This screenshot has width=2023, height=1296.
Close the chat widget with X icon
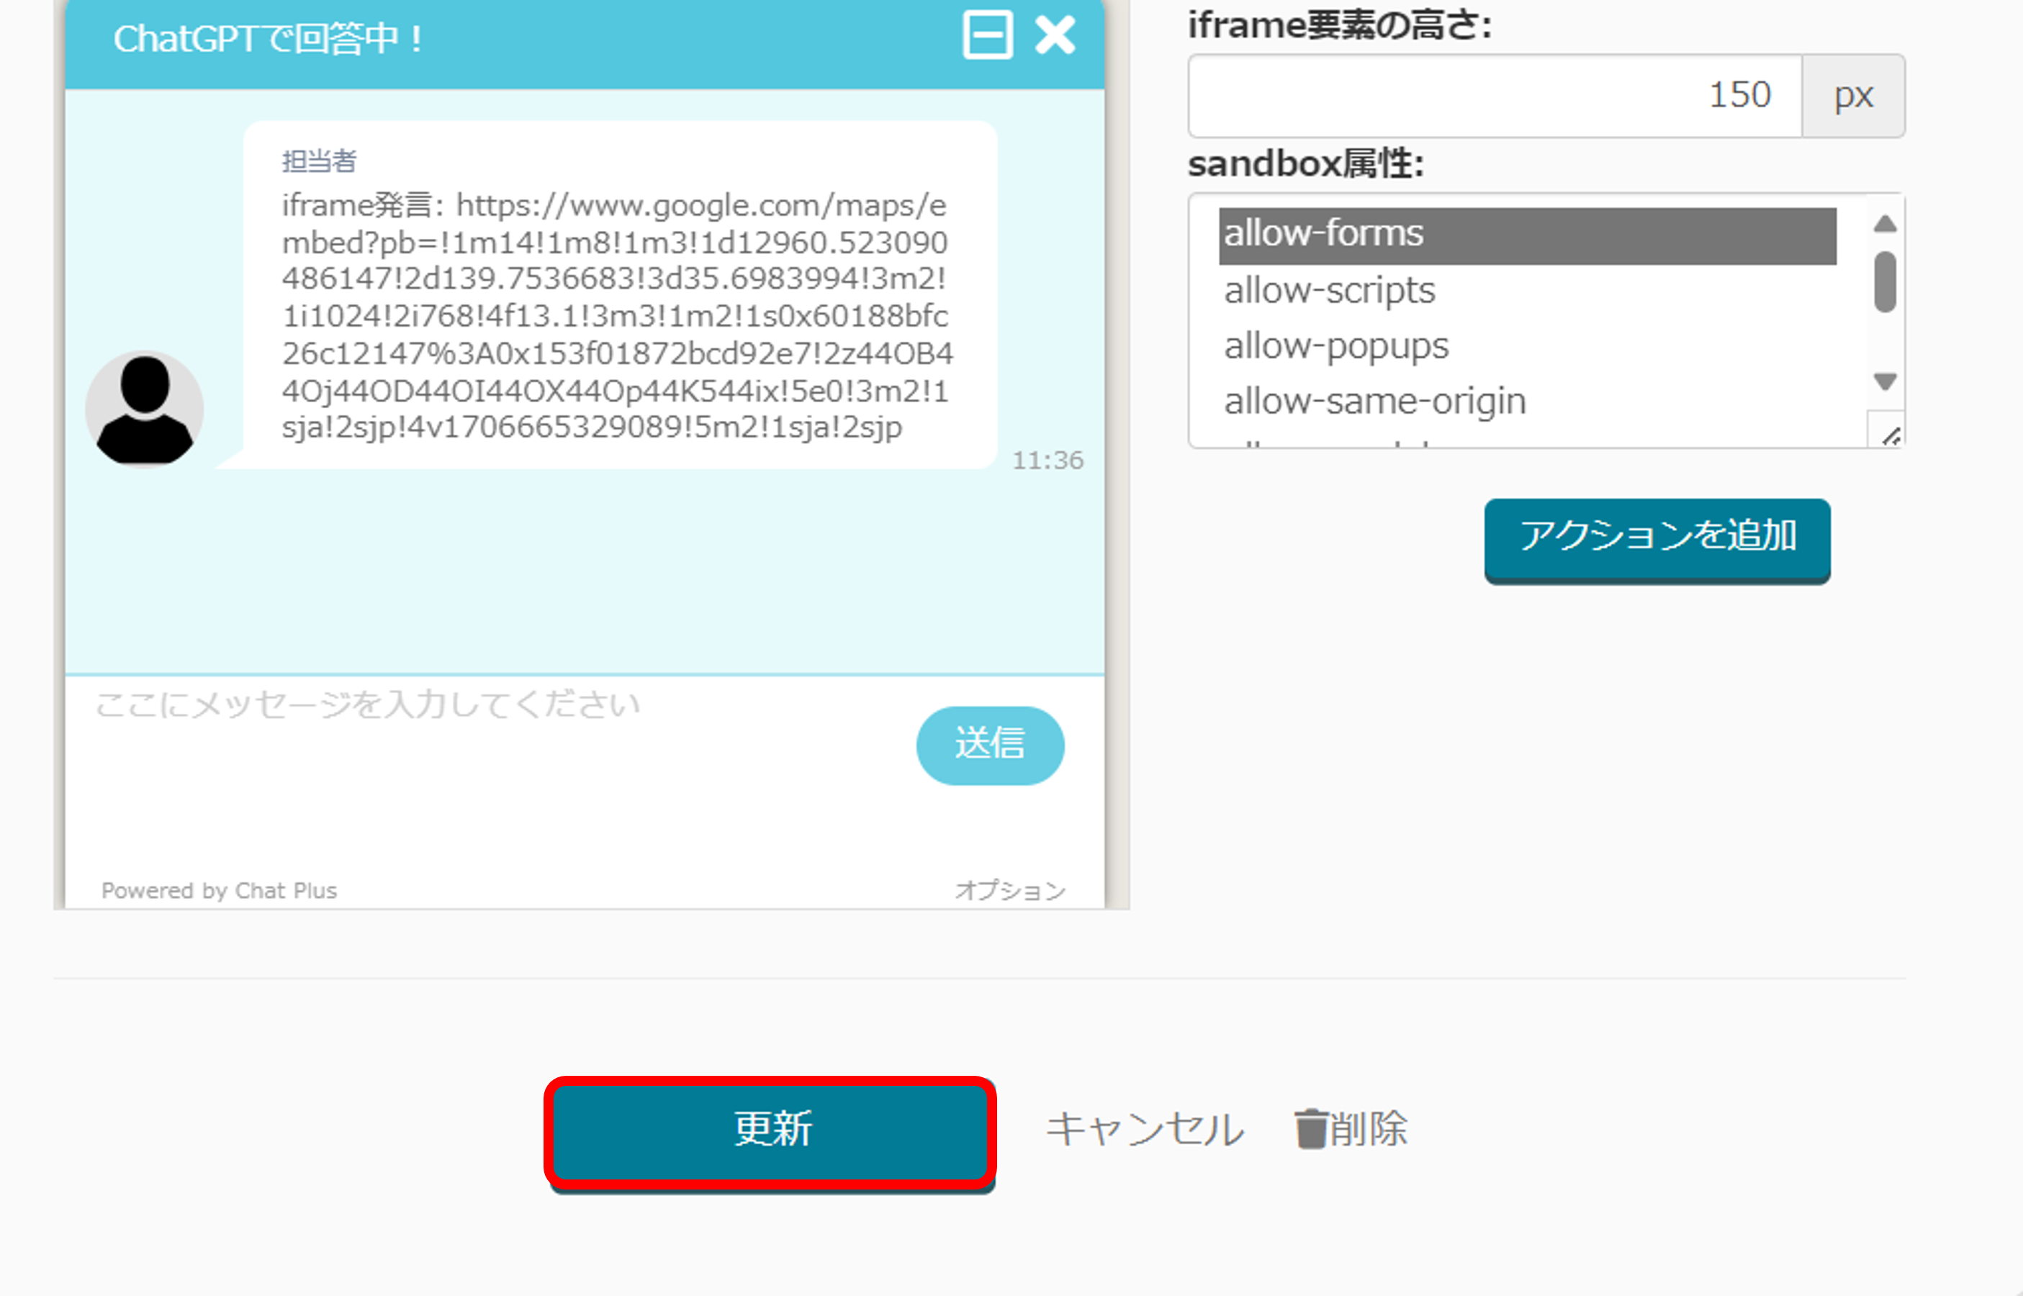(1054, 35)
